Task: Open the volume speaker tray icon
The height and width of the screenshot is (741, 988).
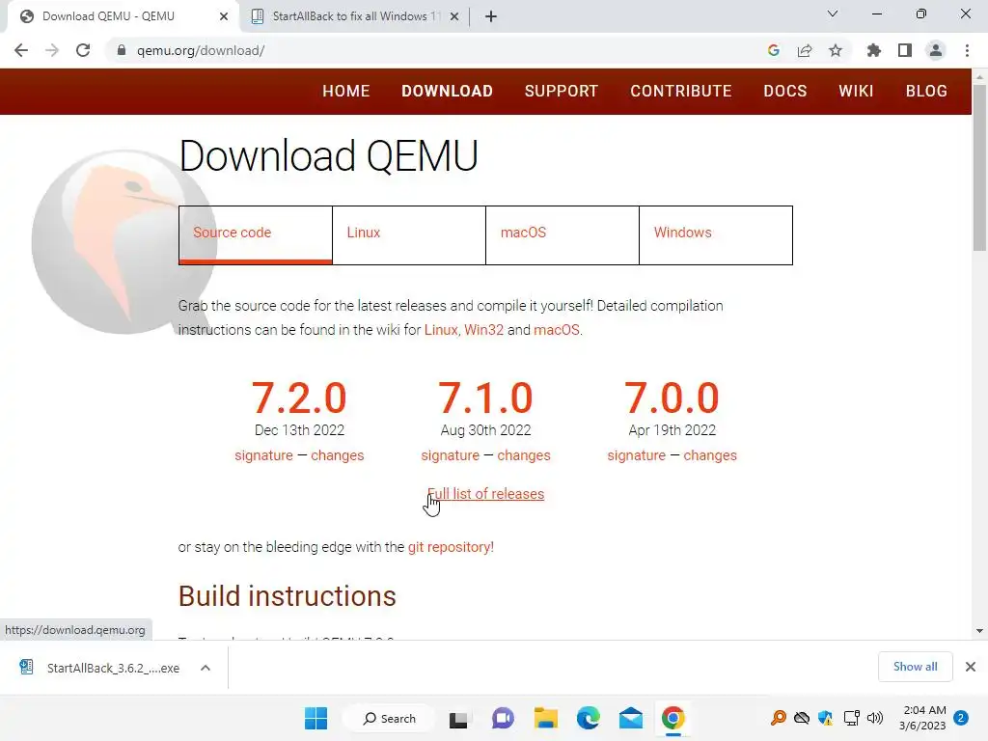Action: tap(874, 718)
